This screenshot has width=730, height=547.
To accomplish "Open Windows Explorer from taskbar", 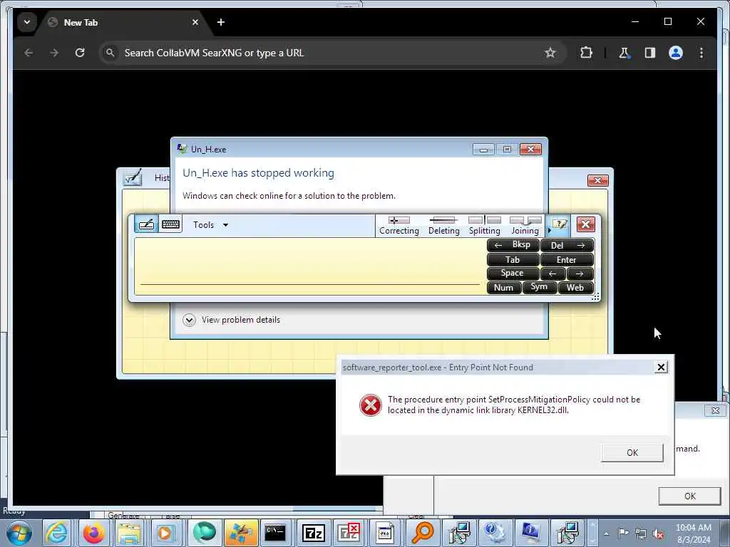I will click(x=129, y=533).
